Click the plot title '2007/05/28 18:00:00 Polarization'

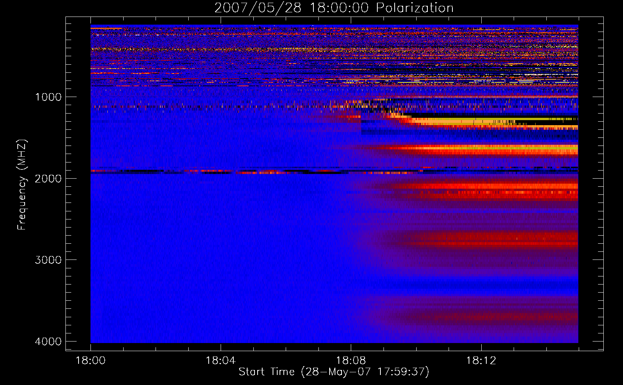[x=334, y=8]
